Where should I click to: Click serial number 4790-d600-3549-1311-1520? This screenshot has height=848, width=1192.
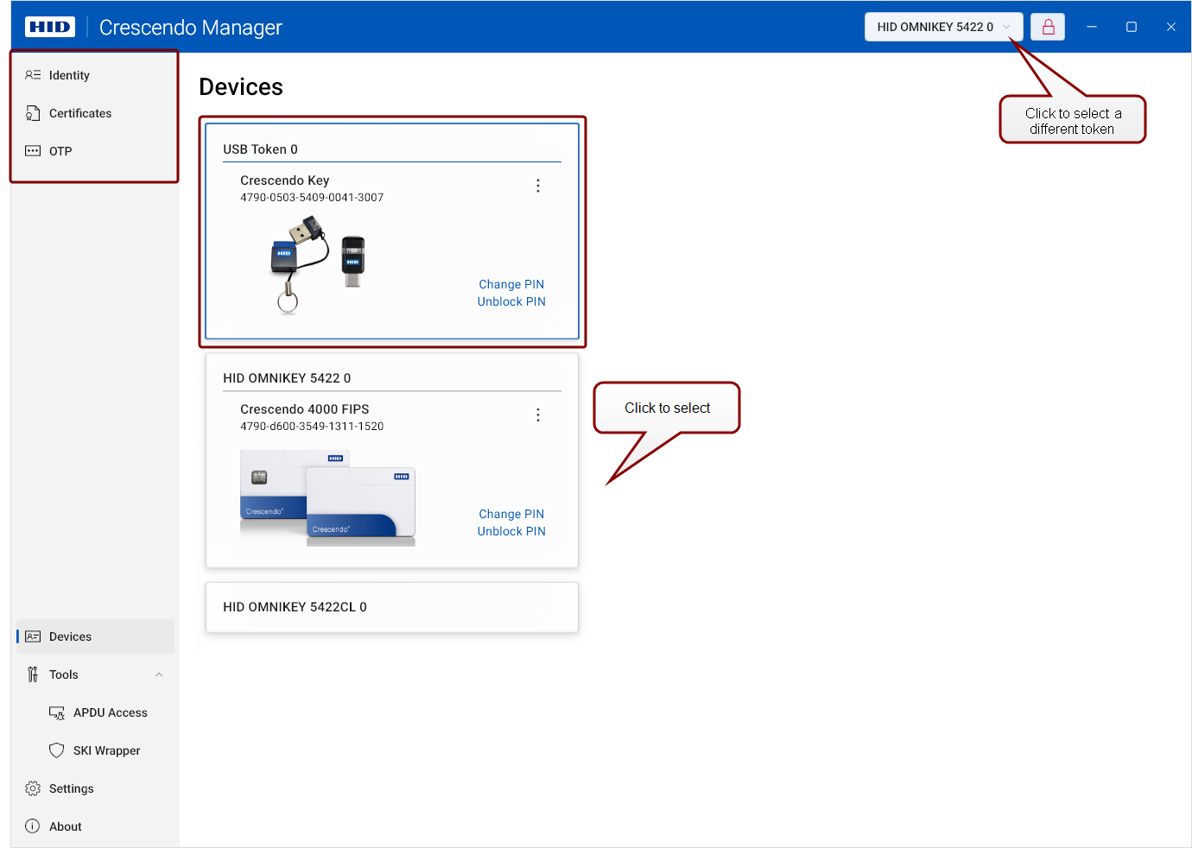(312, 427)
